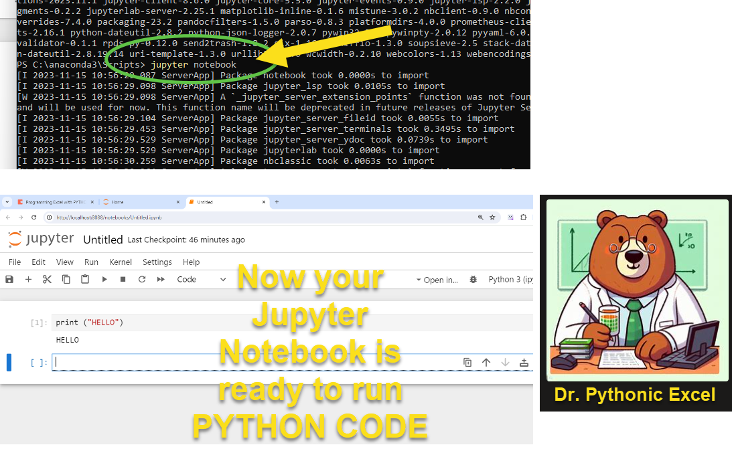
Task: Open the File menu in Jupyter
Action: (15, 262)
